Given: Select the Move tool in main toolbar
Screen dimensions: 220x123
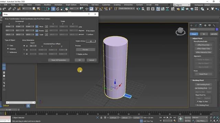Looking at the screenshot, I should point(53,9).
